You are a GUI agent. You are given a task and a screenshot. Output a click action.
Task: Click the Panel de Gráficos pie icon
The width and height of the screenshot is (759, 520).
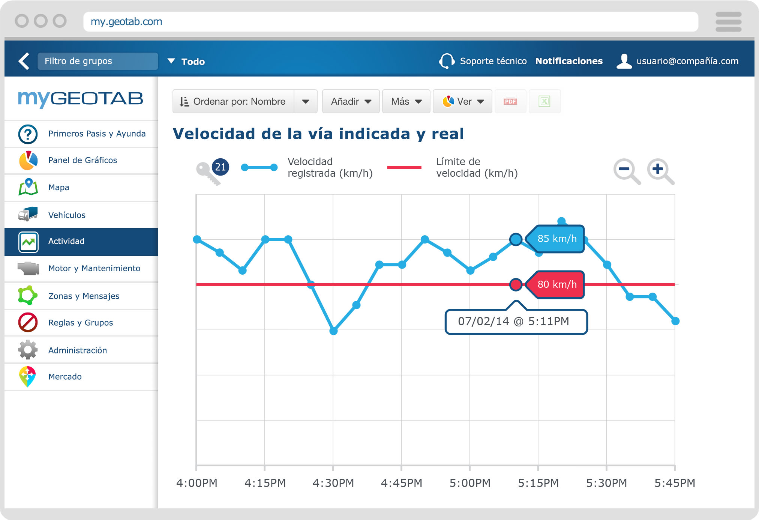tap(28, 161)
